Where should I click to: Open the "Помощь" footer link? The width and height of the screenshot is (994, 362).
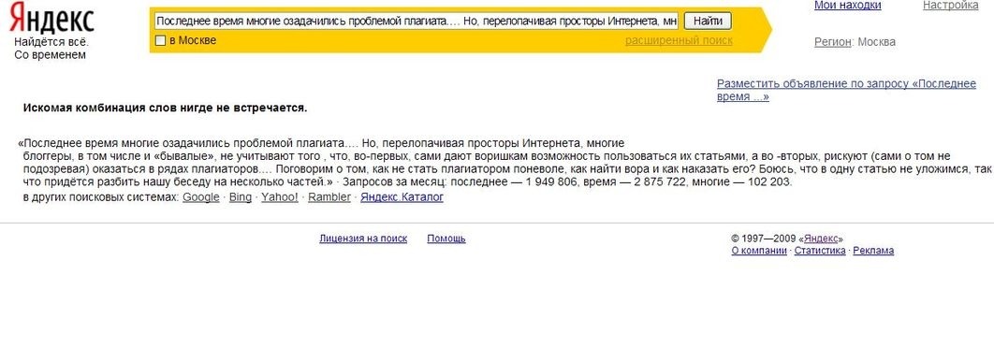click(x=446, y=239)
